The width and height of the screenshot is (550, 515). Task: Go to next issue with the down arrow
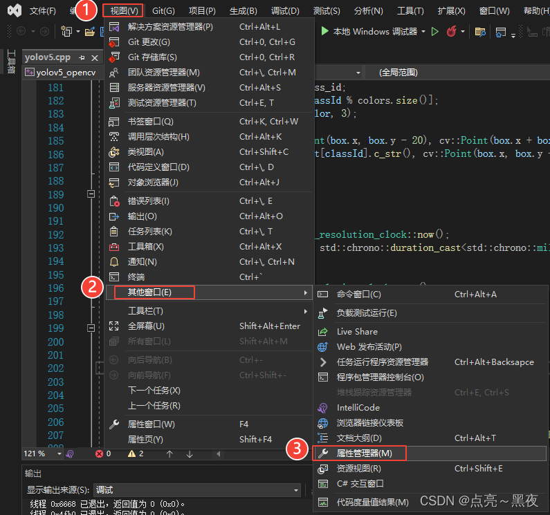tap(190, 454)
